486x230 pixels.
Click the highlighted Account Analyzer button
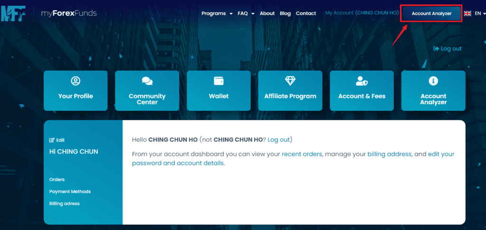431,14
